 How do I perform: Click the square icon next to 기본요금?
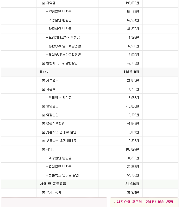pyautogui.click(x=44, y=81)
